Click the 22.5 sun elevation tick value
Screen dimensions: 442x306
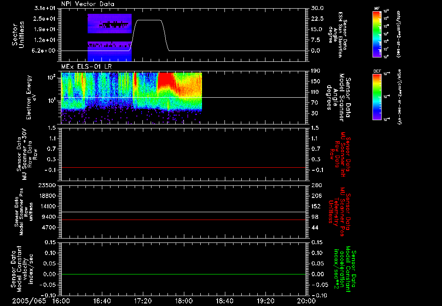[x=317, y=19]
